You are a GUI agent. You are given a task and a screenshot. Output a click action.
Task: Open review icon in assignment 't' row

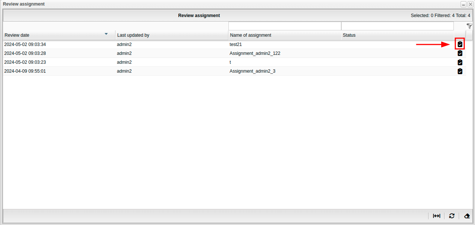point(460,62)
